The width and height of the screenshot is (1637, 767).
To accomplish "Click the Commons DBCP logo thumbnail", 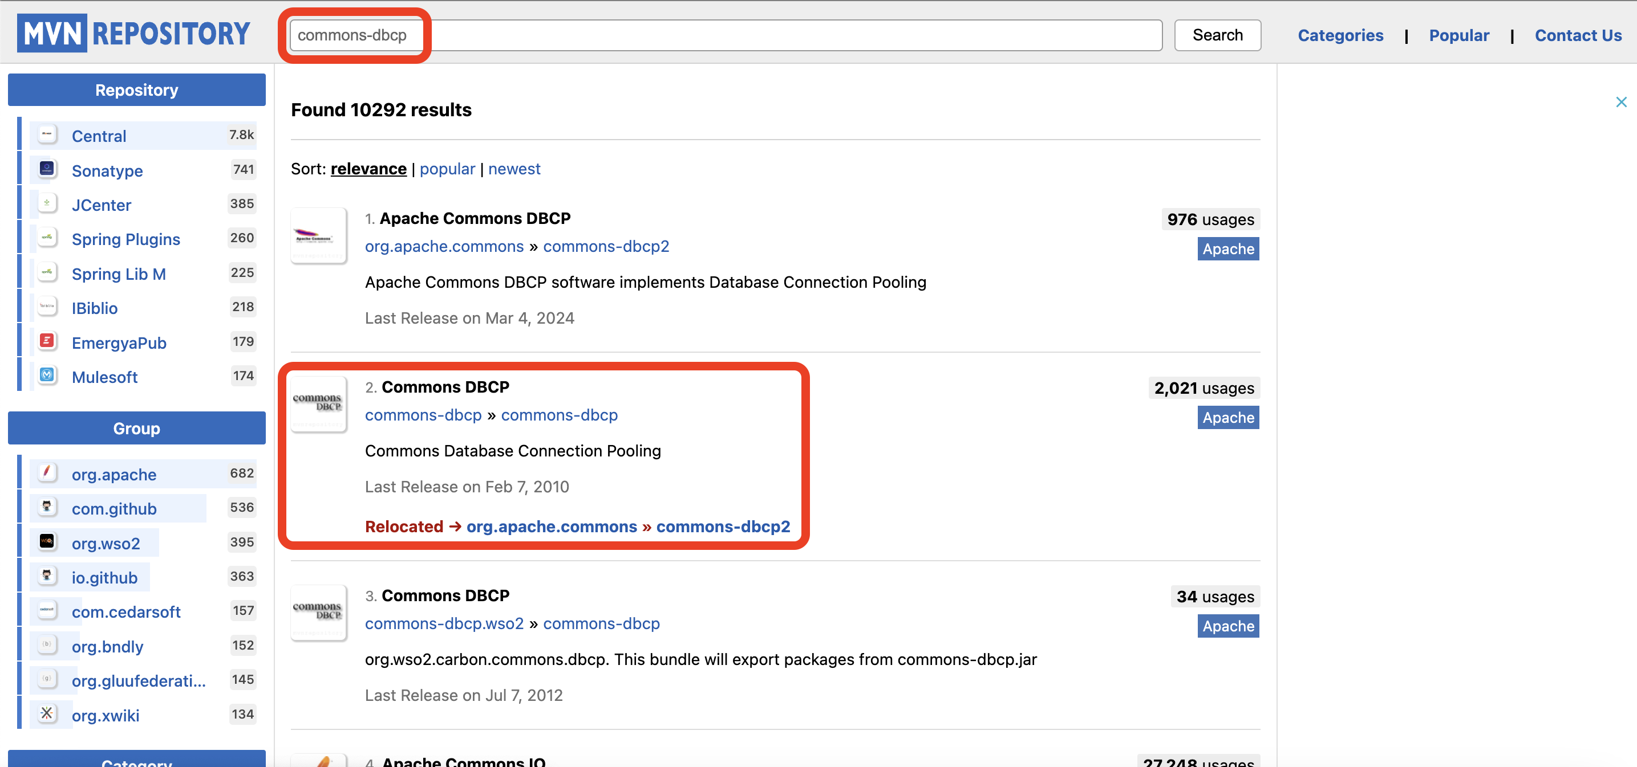I will click(318, 404).
